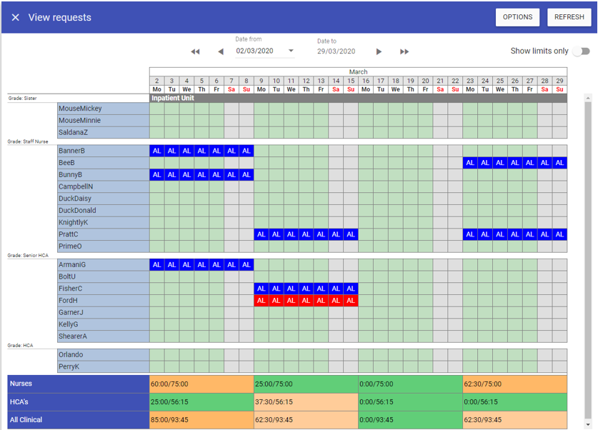Advance one period with right arrow
598x430 pixels.
(x=379, y=51)
